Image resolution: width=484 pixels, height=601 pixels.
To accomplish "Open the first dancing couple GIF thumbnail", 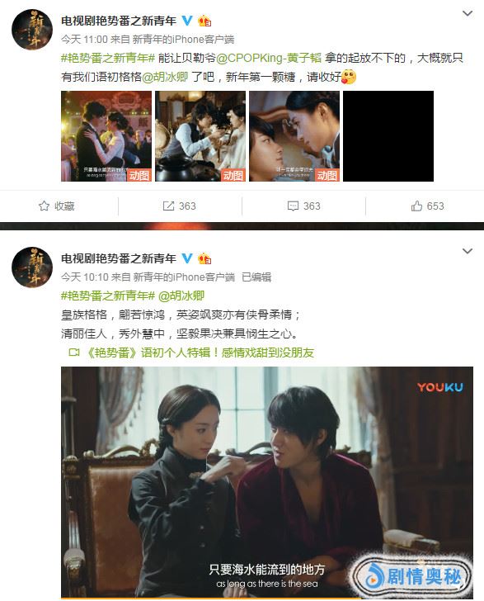I will pyautogui.click(x=106, y=136).
